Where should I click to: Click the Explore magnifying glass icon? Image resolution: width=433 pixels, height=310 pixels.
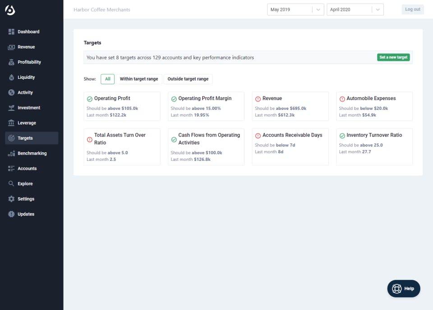11,184
